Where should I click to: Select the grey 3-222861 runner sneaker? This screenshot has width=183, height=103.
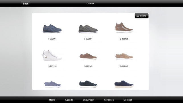tap(88, 29)
